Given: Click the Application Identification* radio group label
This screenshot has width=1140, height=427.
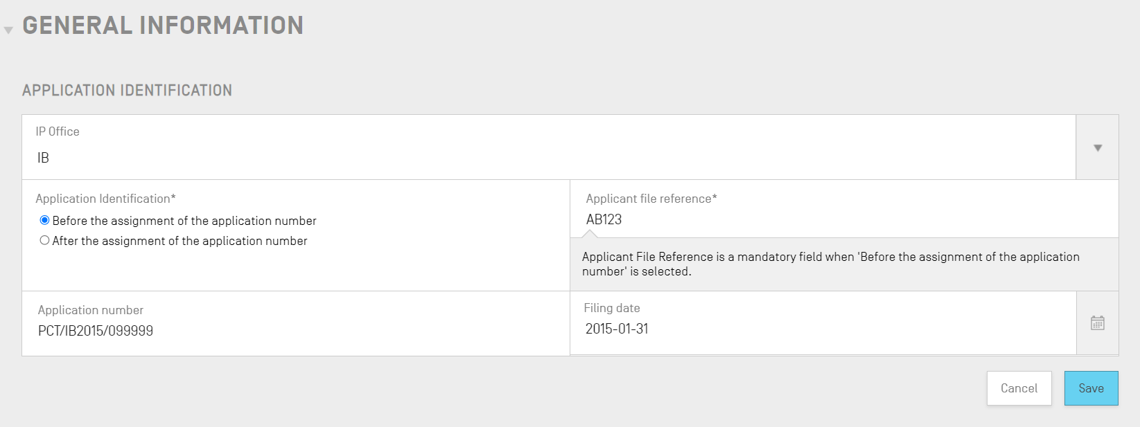Looking at the screenshot, I should (x=105, y=199).
